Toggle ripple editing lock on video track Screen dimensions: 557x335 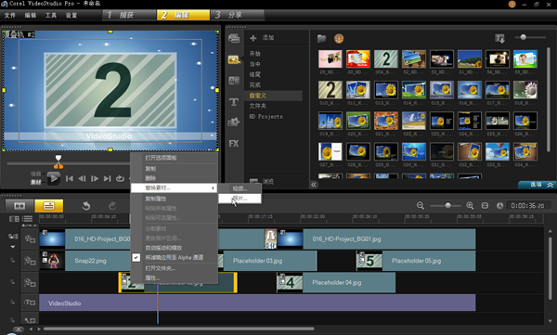12,236
